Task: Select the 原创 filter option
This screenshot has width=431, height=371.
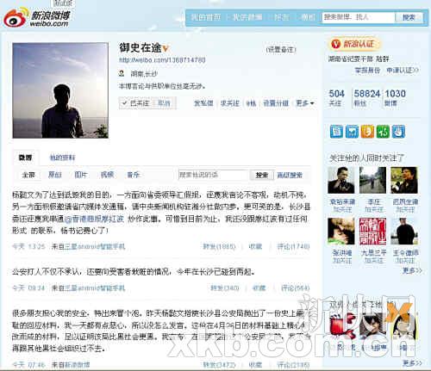Action: (54, 175)
